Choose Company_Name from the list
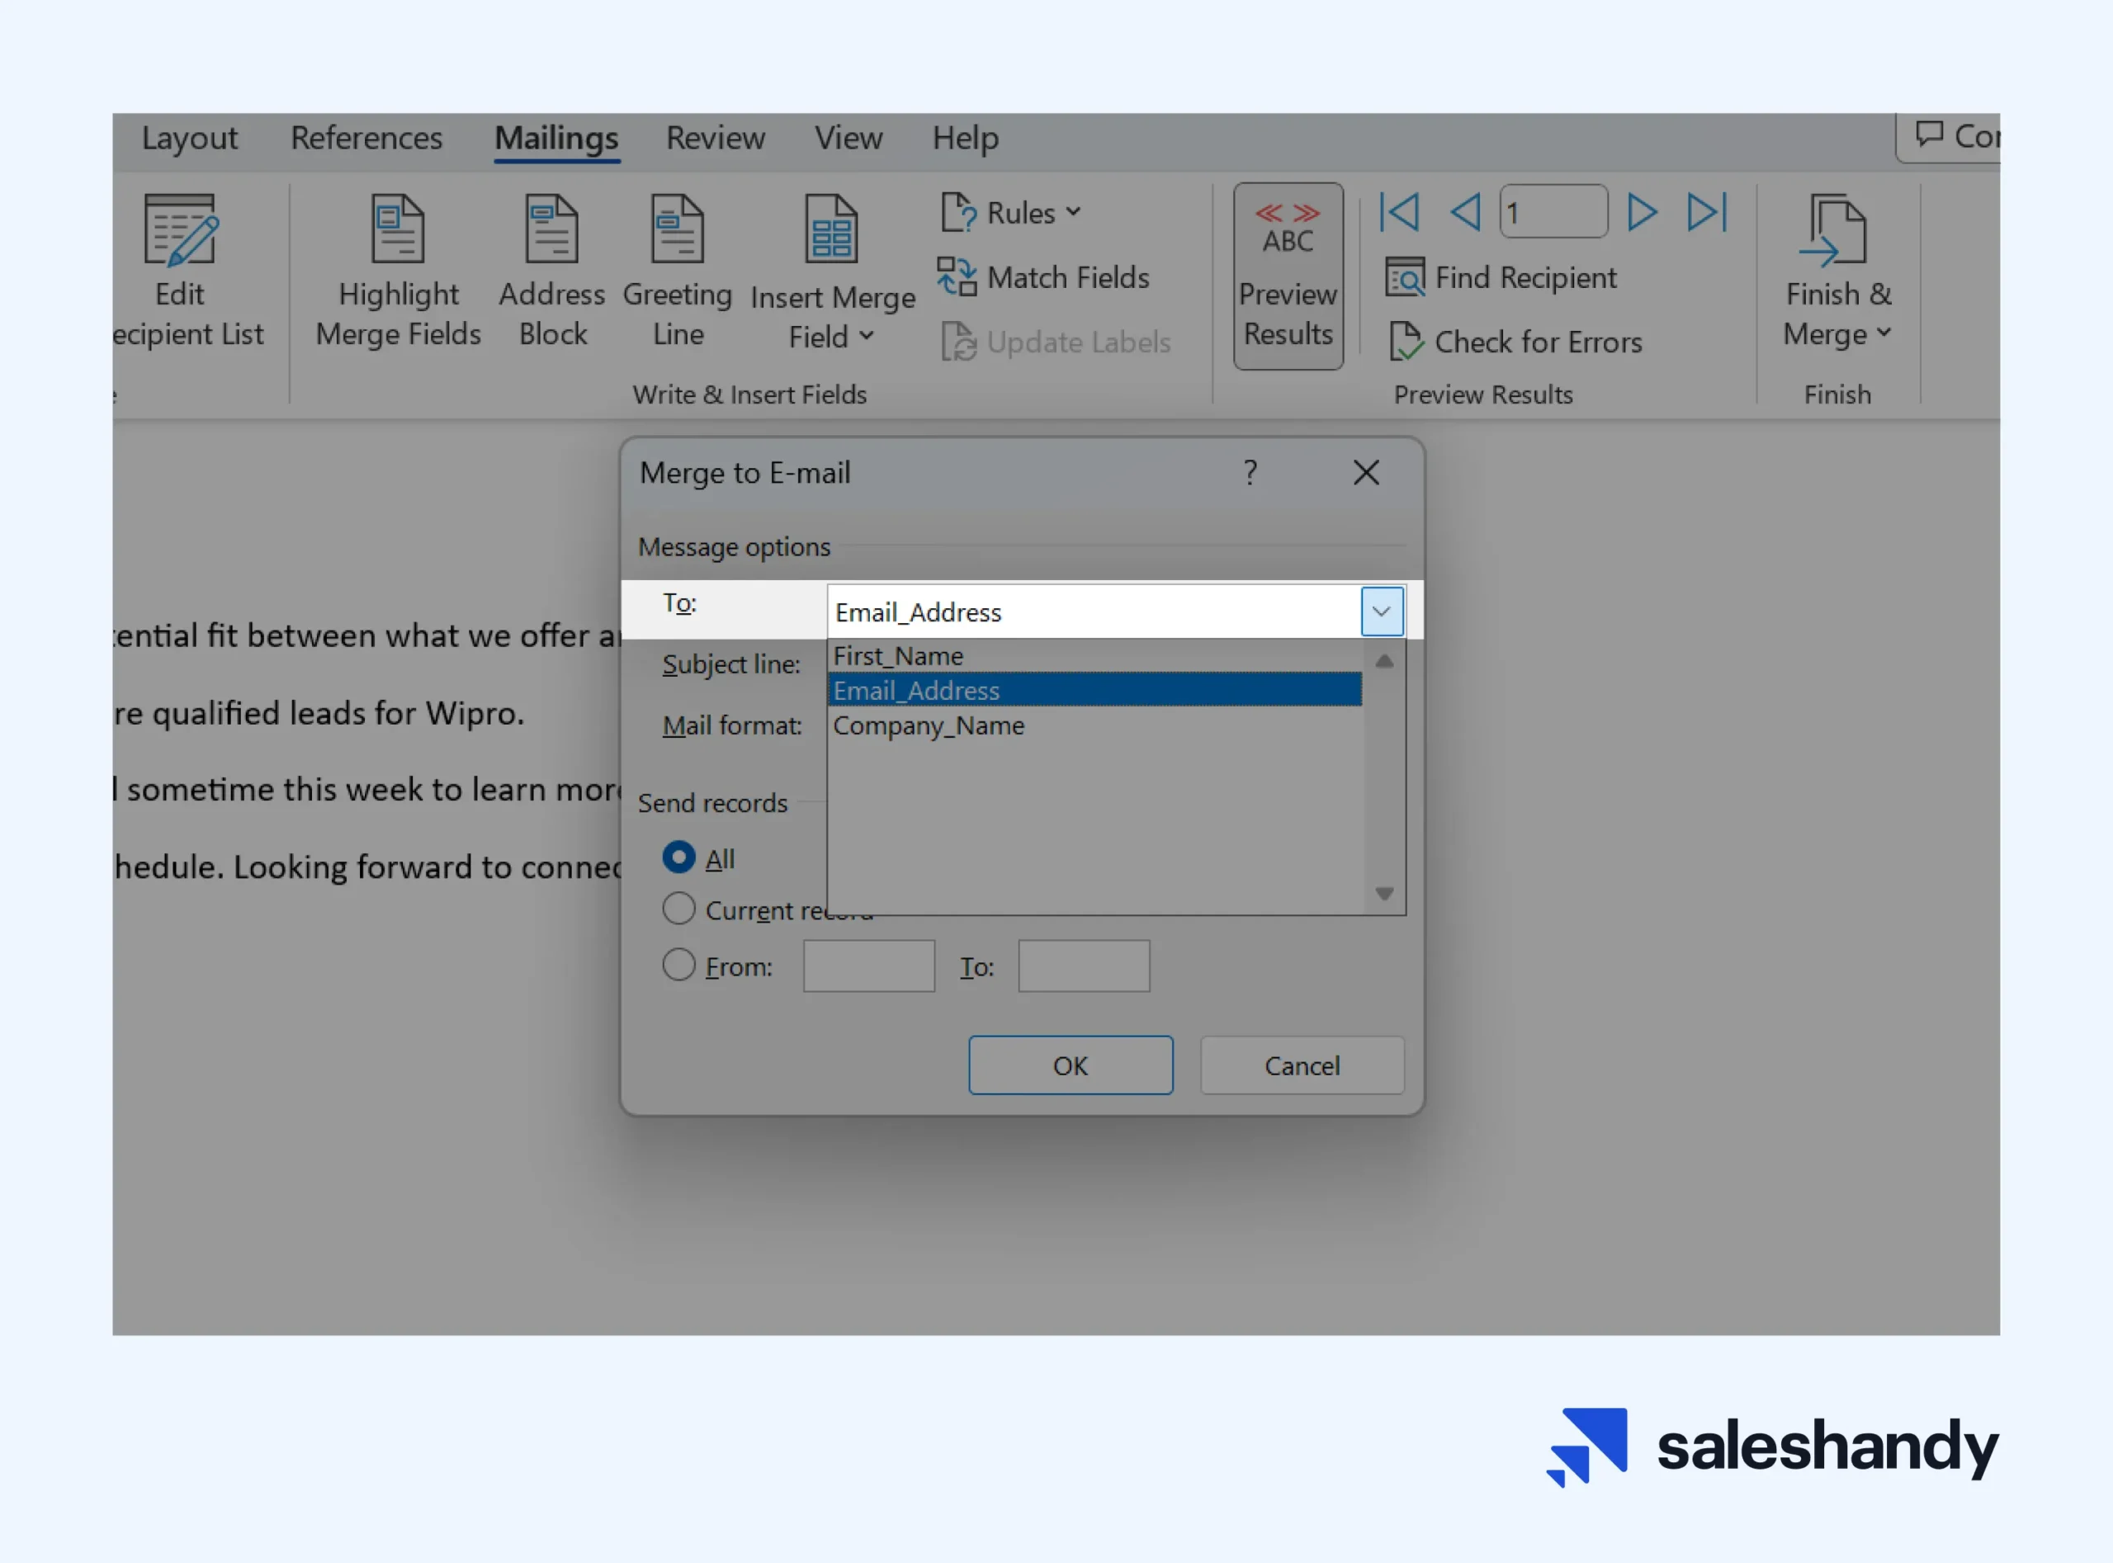The width and height of the screenshot is (2113, 1563). tap(1094, 725)
